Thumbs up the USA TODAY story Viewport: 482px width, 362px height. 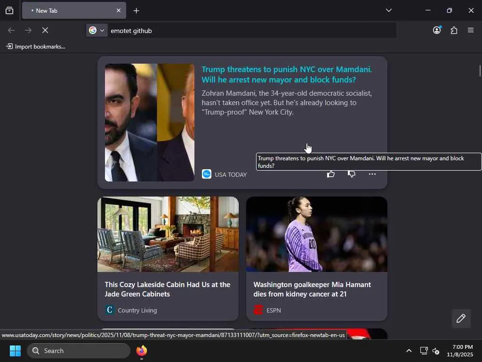[331, 174]
